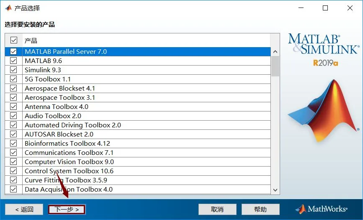Click the product list scrollbar thumb
The width and height of the screenshot is (363, 220).
(x=275, y=66)
